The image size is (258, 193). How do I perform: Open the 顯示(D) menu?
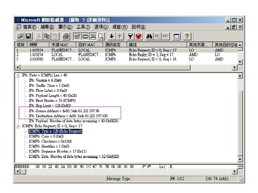(65, 27)
